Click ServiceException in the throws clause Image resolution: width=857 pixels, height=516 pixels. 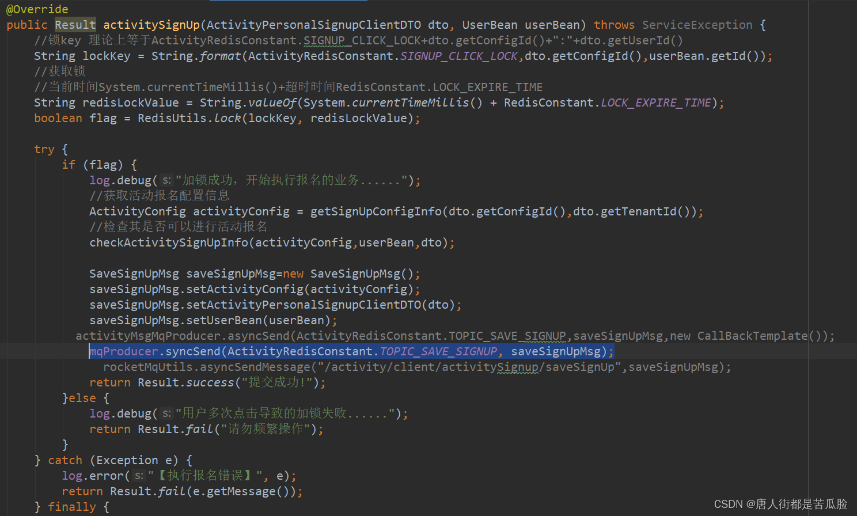[697, 25]
